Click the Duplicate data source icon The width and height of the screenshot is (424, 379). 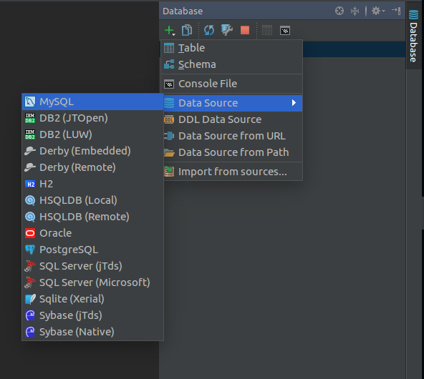(x=187, y=30)
